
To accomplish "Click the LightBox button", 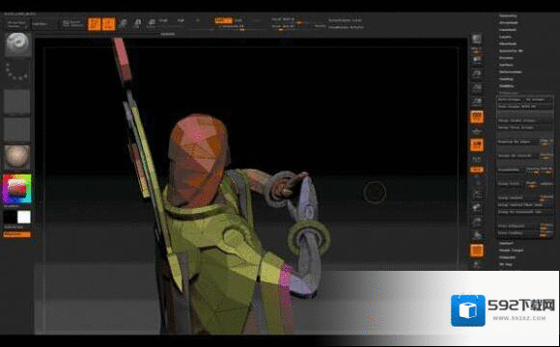I will 40,24.
